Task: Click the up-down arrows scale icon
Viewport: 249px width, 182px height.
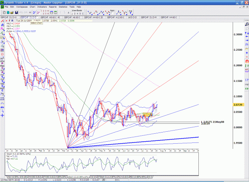Action: point(247,33)
